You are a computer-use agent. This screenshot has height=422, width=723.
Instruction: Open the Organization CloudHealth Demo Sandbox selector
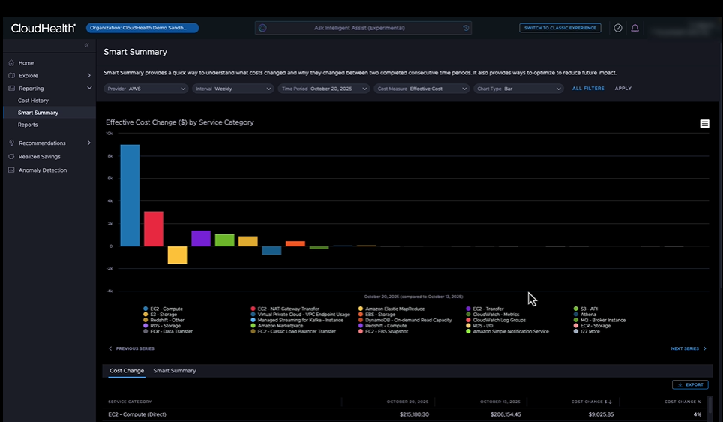pyautogui.click(x=142, y=29)
